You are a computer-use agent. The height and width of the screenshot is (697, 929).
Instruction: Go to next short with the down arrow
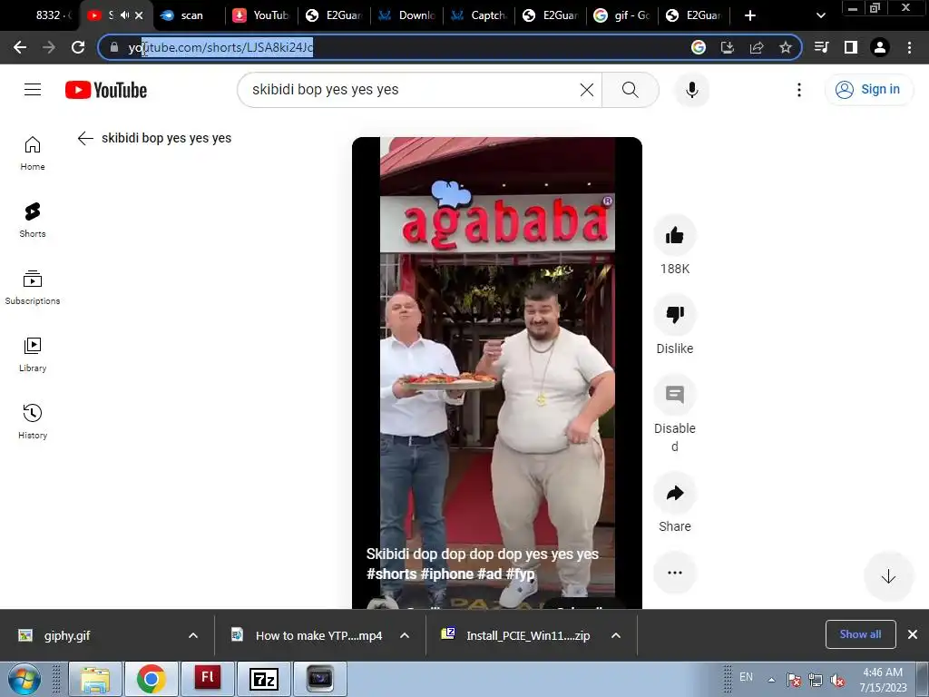888,576
